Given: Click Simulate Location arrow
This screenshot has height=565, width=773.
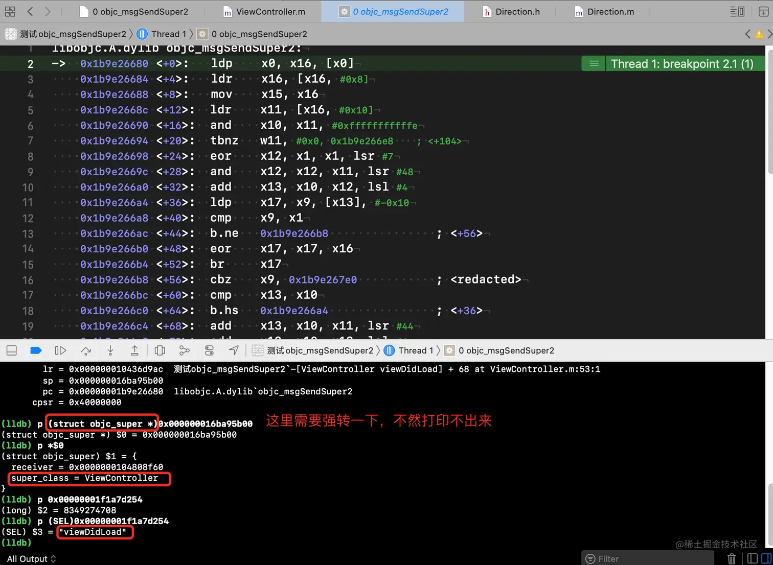Looking at the screenshot, I should (x=234, y=350).
